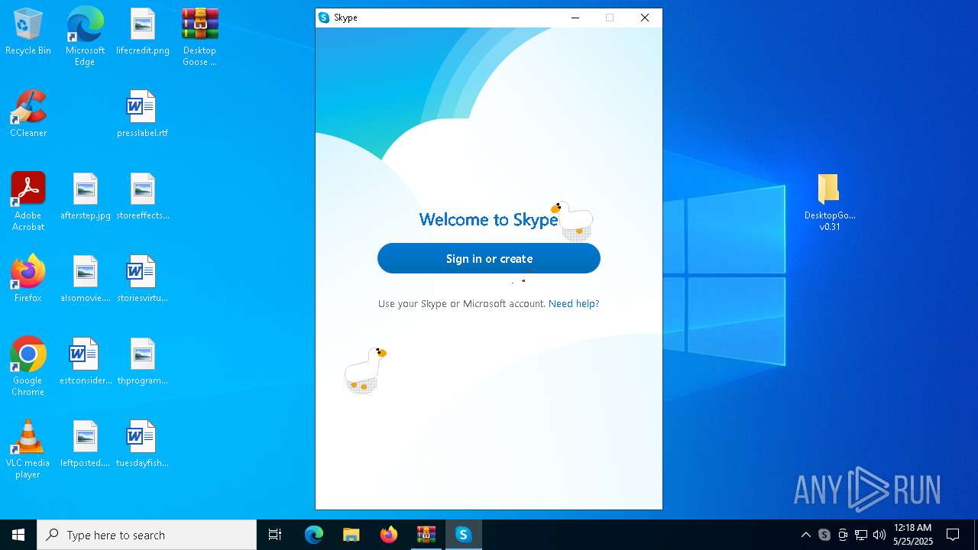Click the taskbar search box
The height and width of the screenshot is (550, 978).
[147, 535]
